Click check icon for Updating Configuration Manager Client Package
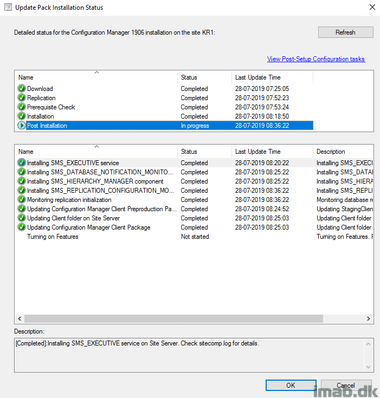The image size is (380, 398). 22,227
